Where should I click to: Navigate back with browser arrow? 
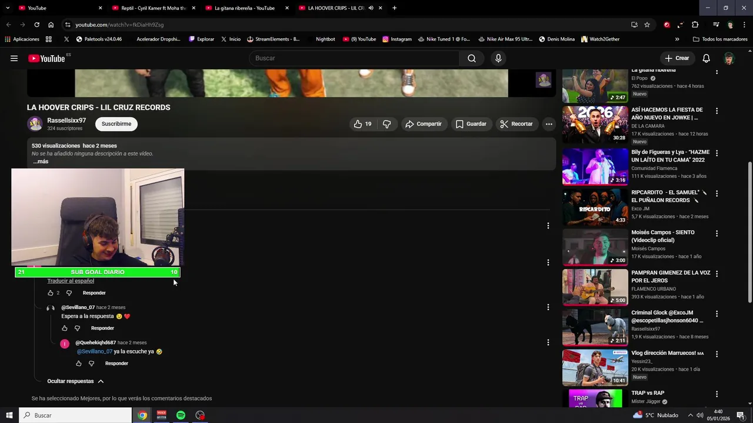click(8, 25)
